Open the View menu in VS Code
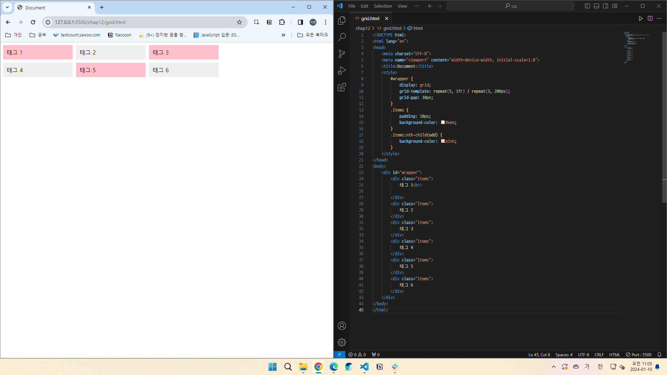Screen dimensions: 667x375 coord(402,6)
